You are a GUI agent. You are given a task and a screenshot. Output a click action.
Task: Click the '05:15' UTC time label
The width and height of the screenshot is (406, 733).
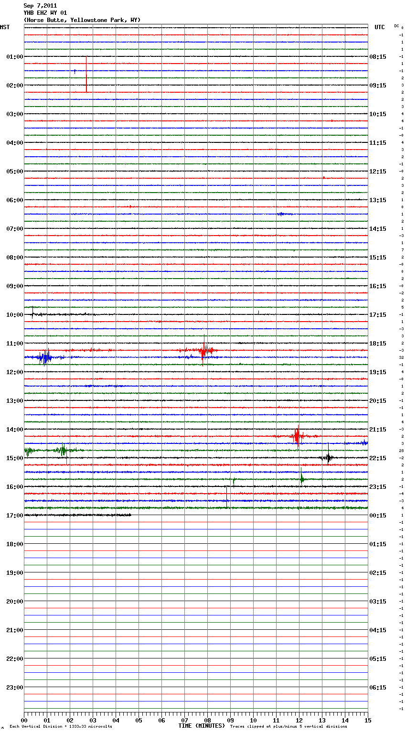tap(378, 659)
